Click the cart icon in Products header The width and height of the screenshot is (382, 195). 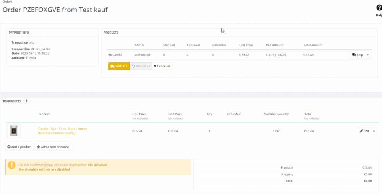tap(4, 101)
